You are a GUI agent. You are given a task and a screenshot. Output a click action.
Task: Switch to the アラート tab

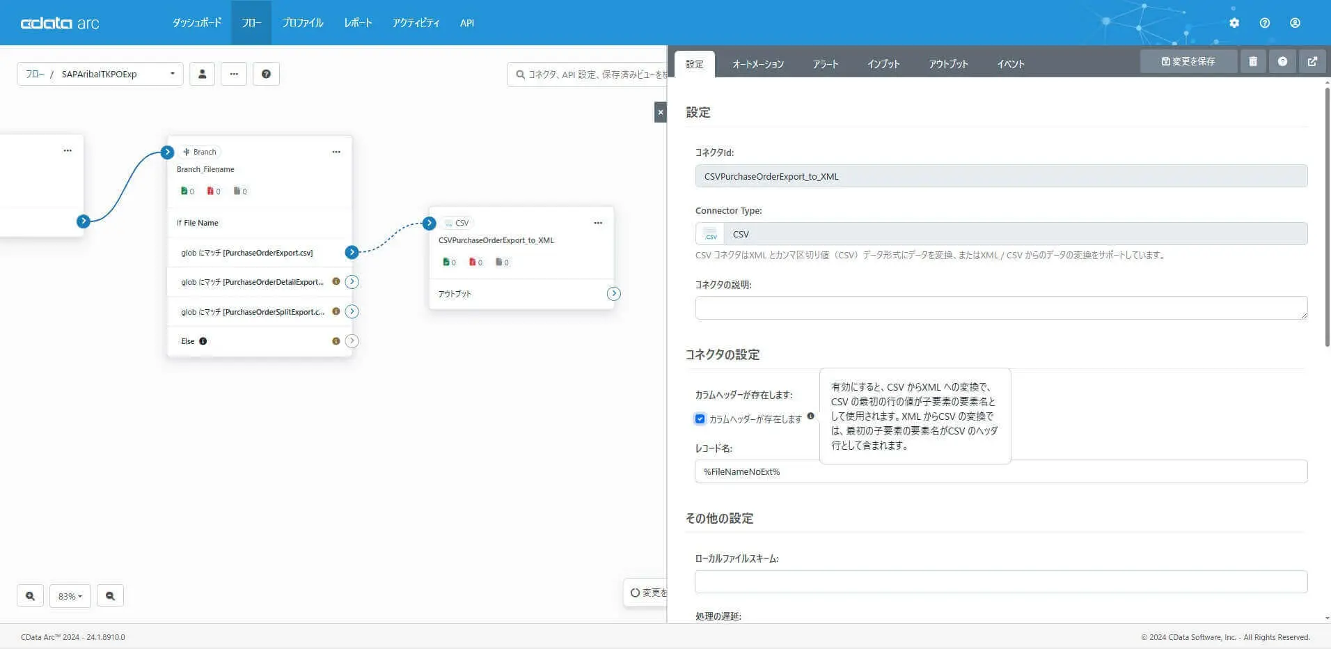(826, 64)
